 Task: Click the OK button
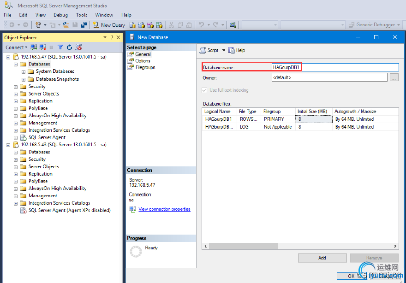point(352,276)
